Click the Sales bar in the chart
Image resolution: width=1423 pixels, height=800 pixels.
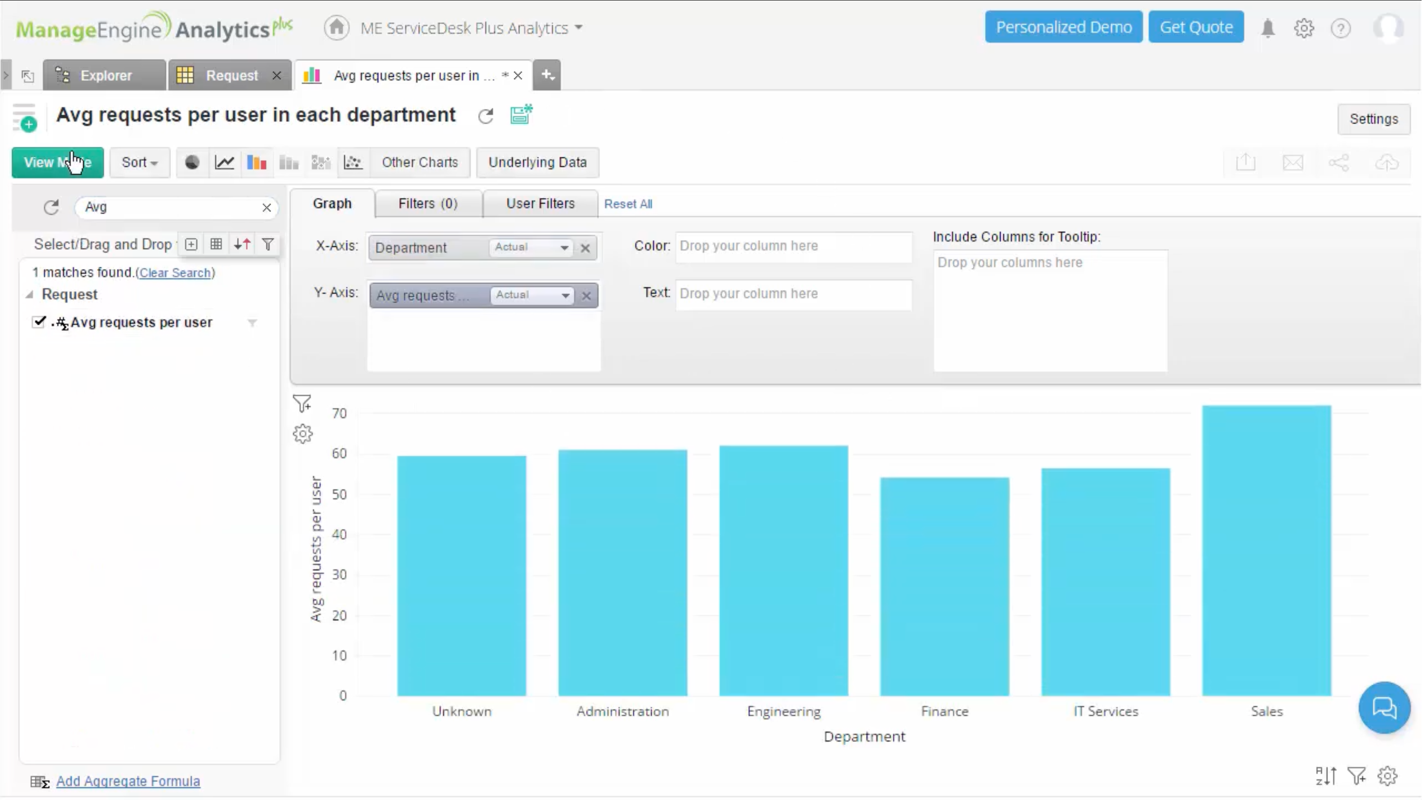click(1266, 552)
